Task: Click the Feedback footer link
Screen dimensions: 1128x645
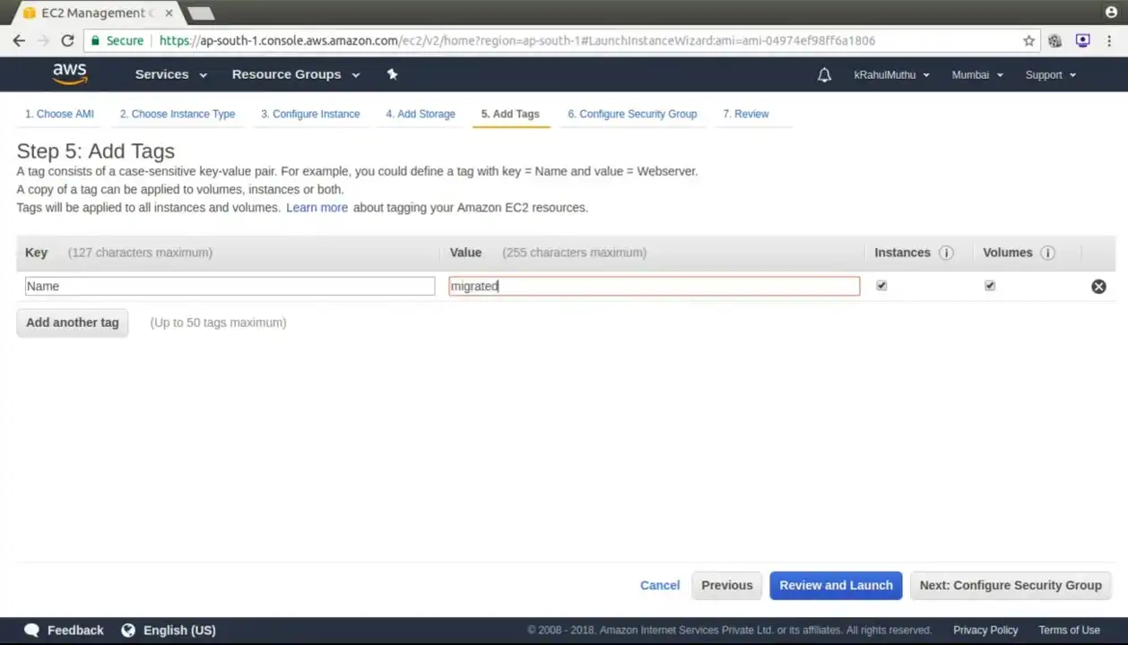Action: [x=75, y=630]
